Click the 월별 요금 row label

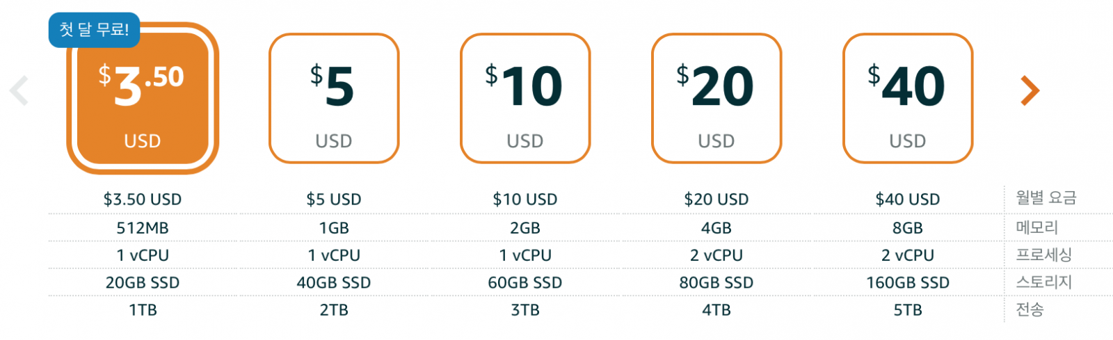pos(1046,198)
